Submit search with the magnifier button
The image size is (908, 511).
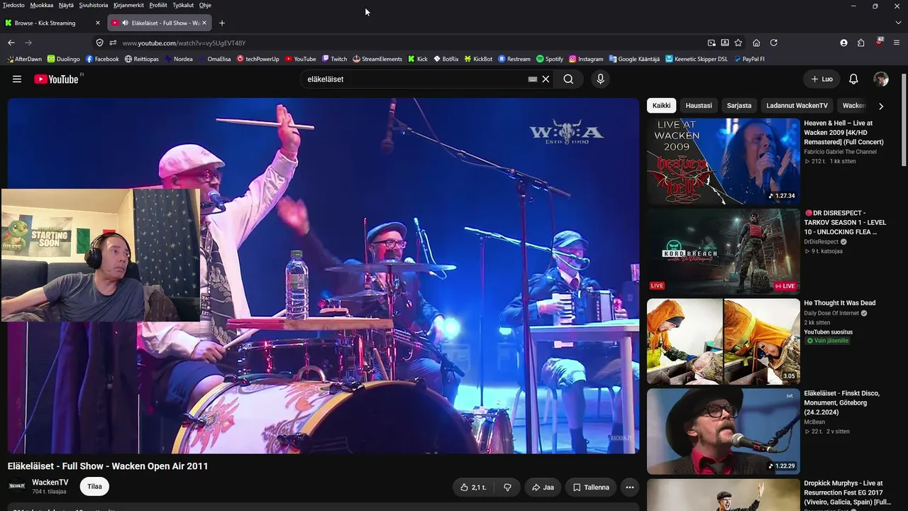(568, 79)
